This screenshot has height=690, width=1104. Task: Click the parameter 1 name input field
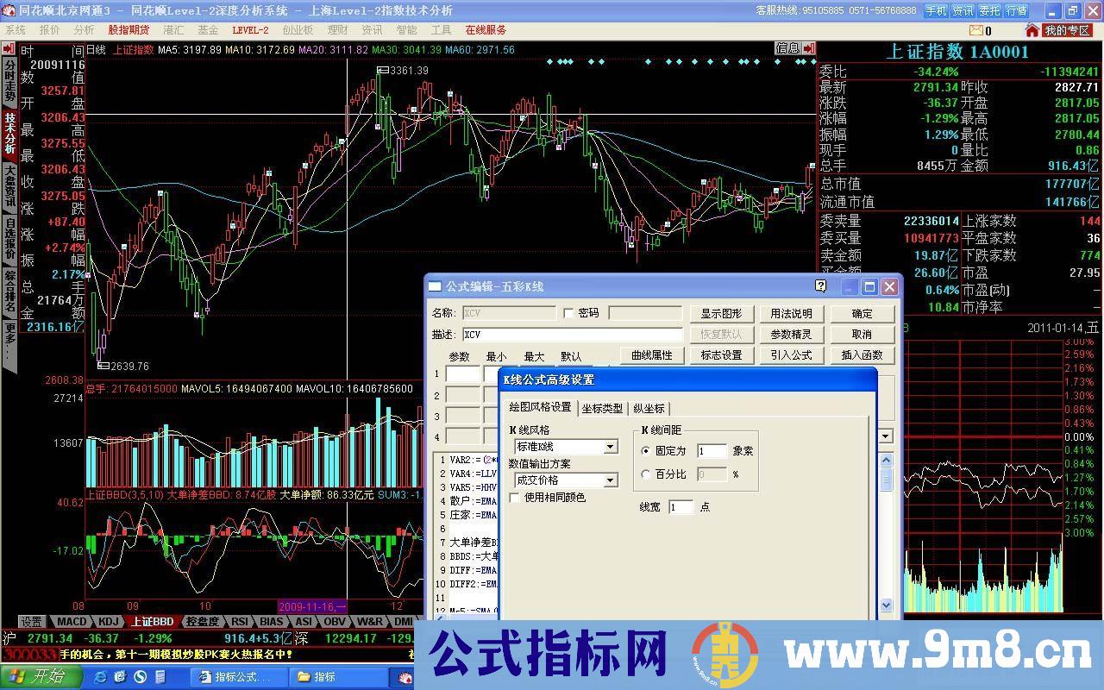[463, 375]
